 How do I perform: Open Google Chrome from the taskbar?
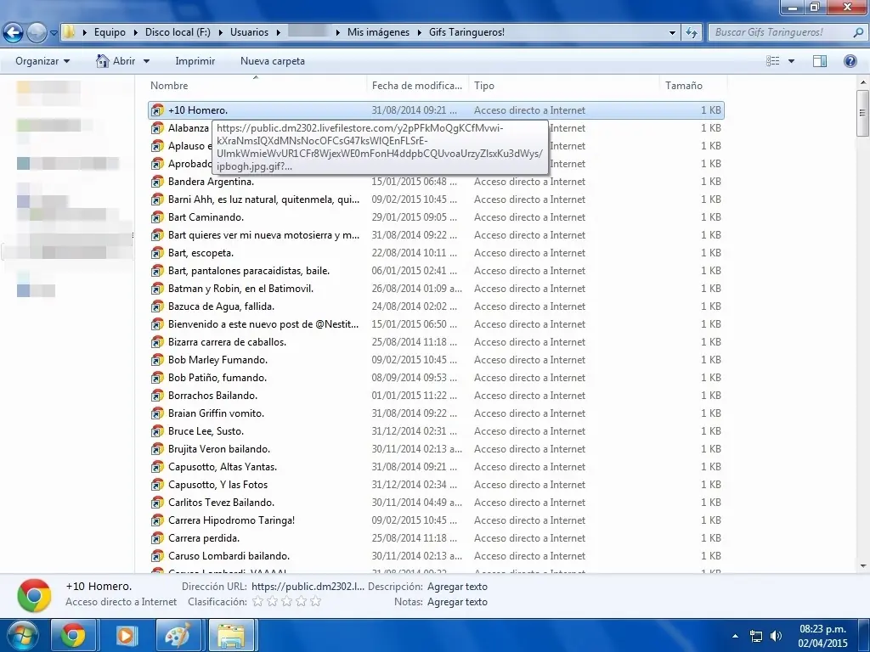click(x=73, y=635)
